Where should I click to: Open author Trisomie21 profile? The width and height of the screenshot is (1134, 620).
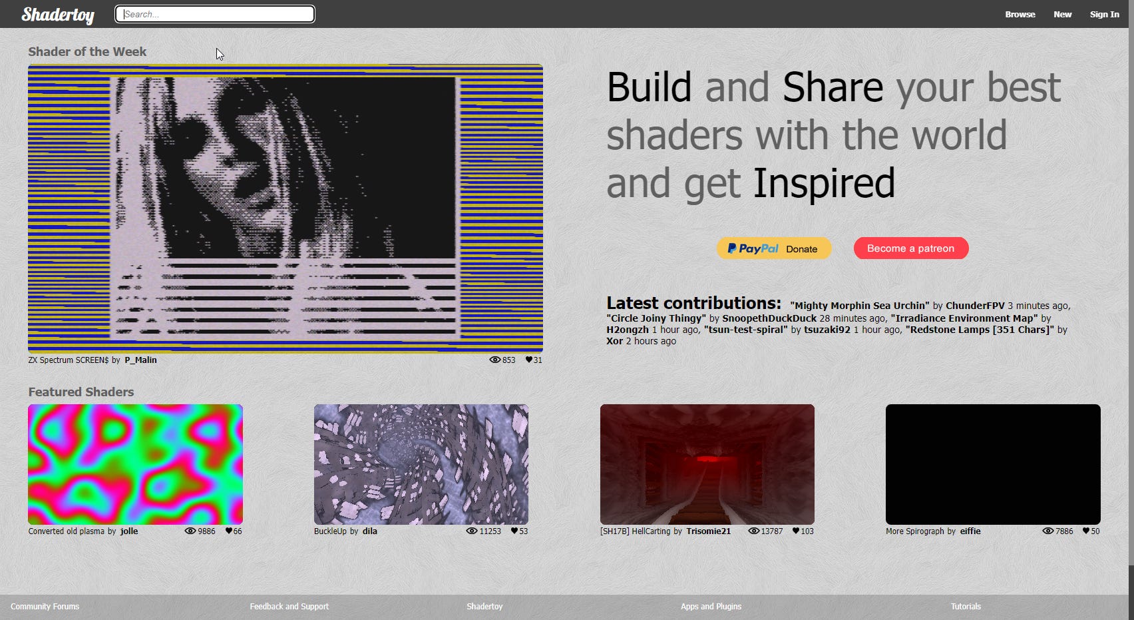709,531
